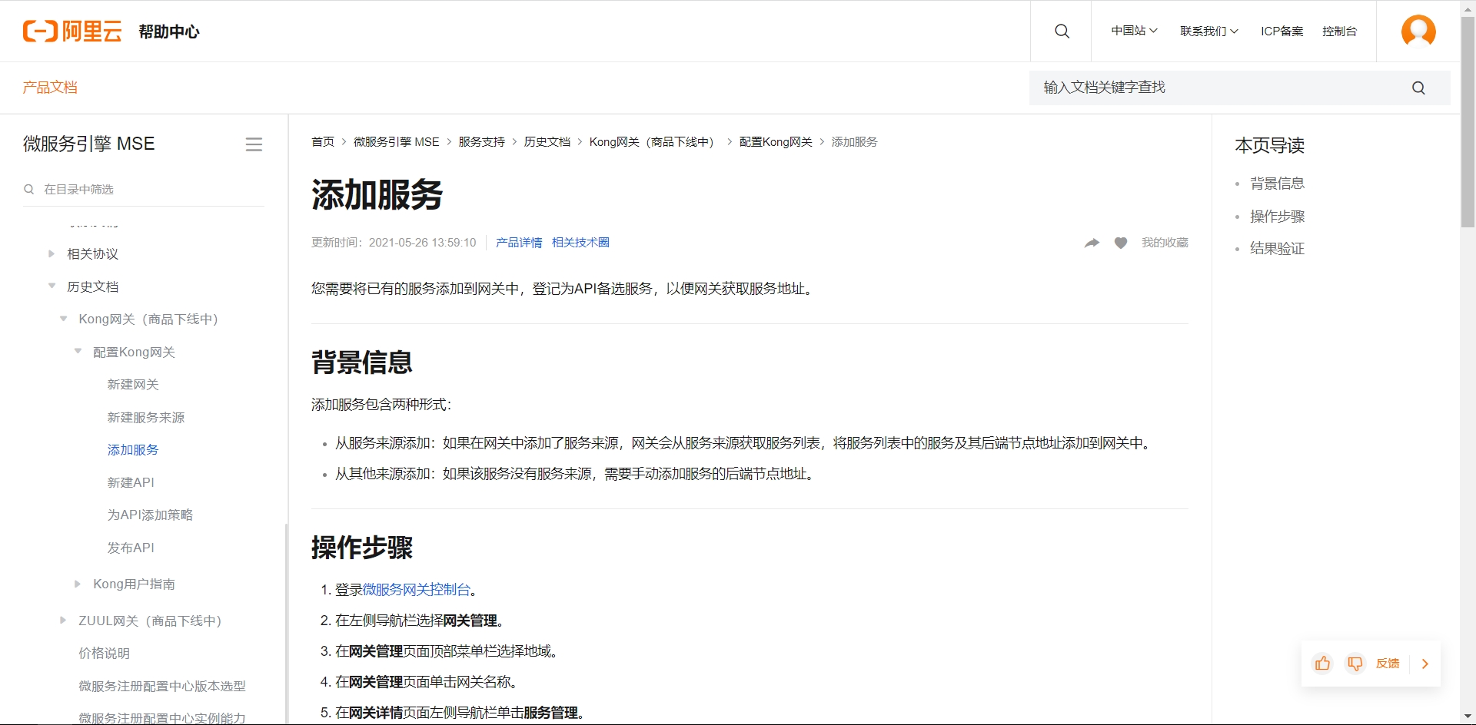Expand the Kong用户指南 node
Image resolution: width=1476 pixels, height=725 pixels.
pos(78,584)
